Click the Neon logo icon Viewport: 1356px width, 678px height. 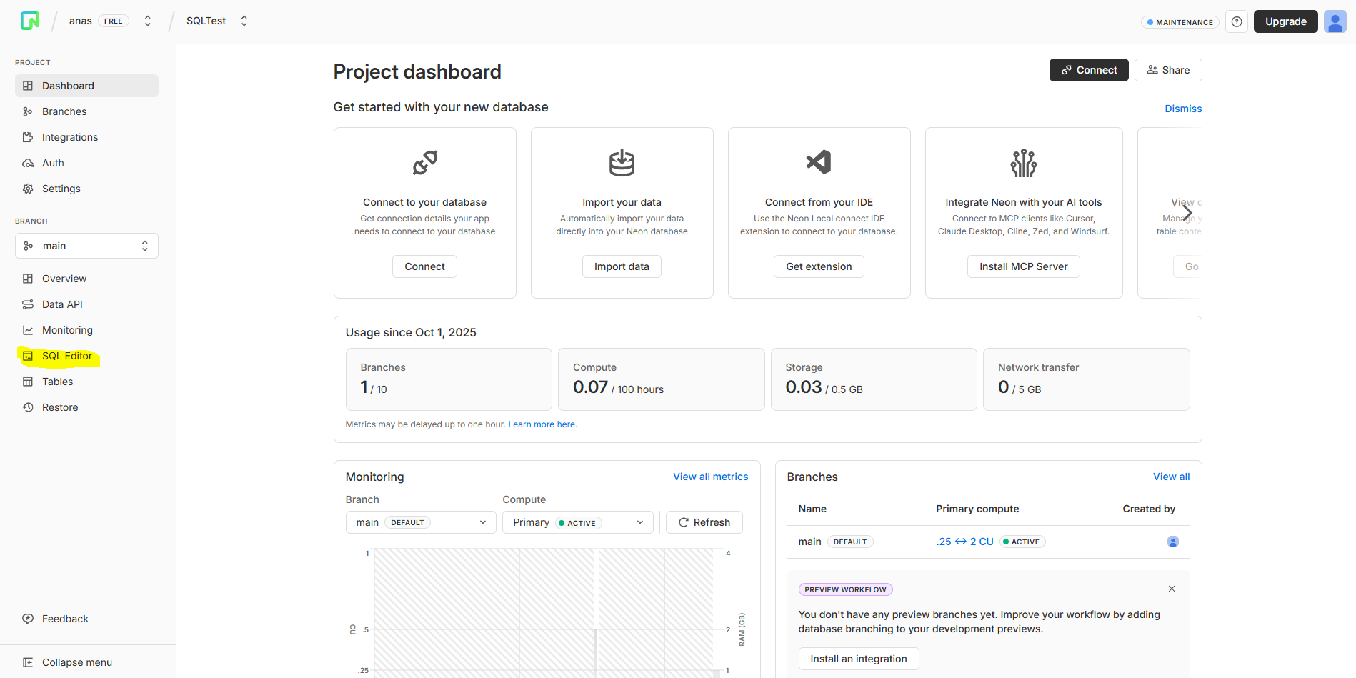point(30,21)
